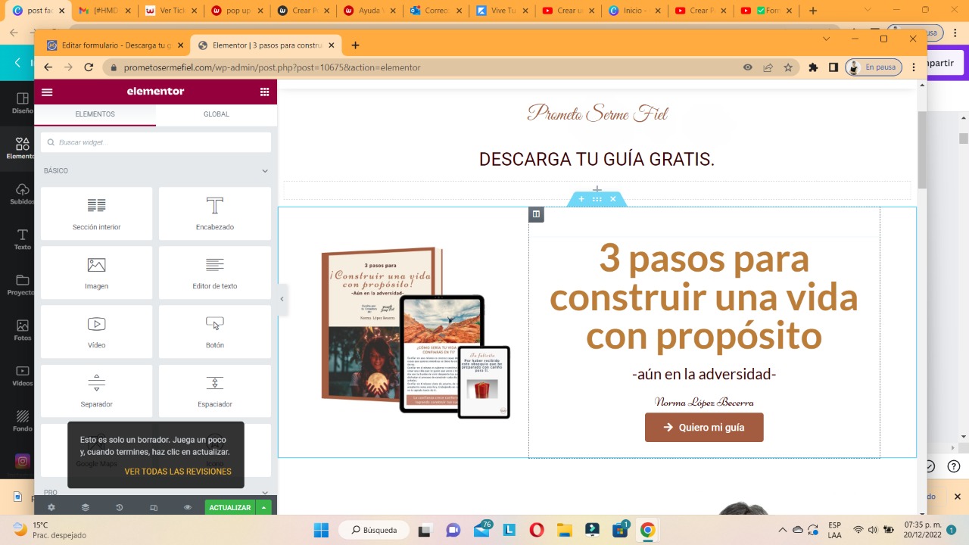Image resolution: width=969 pixels, height=545 pixels.
Task: Select the Separador widget
Action: point(96,391)
